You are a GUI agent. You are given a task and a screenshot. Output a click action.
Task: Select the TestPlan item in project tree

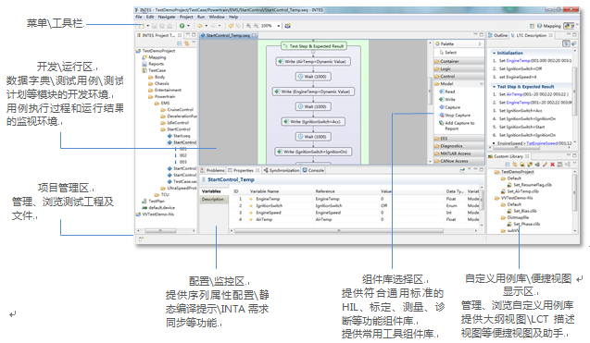coord(153,201)
